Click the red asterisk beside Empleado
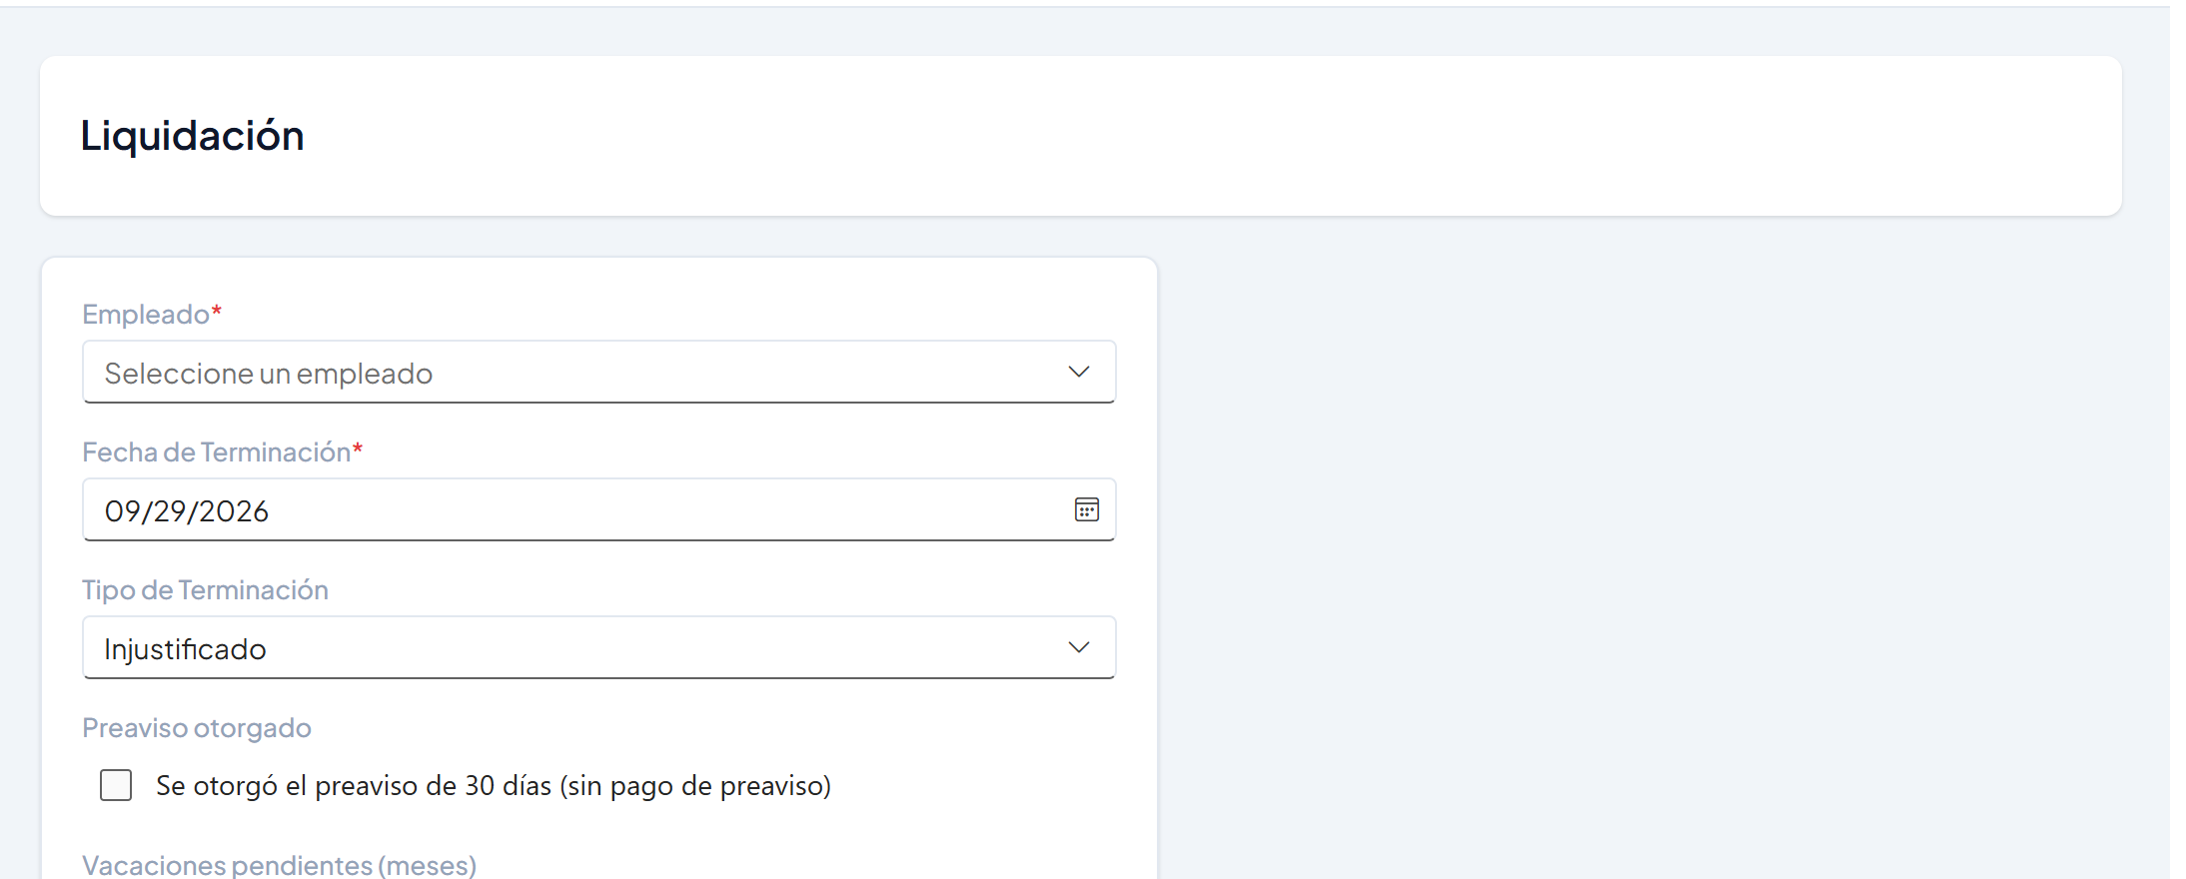 (217, 311)
